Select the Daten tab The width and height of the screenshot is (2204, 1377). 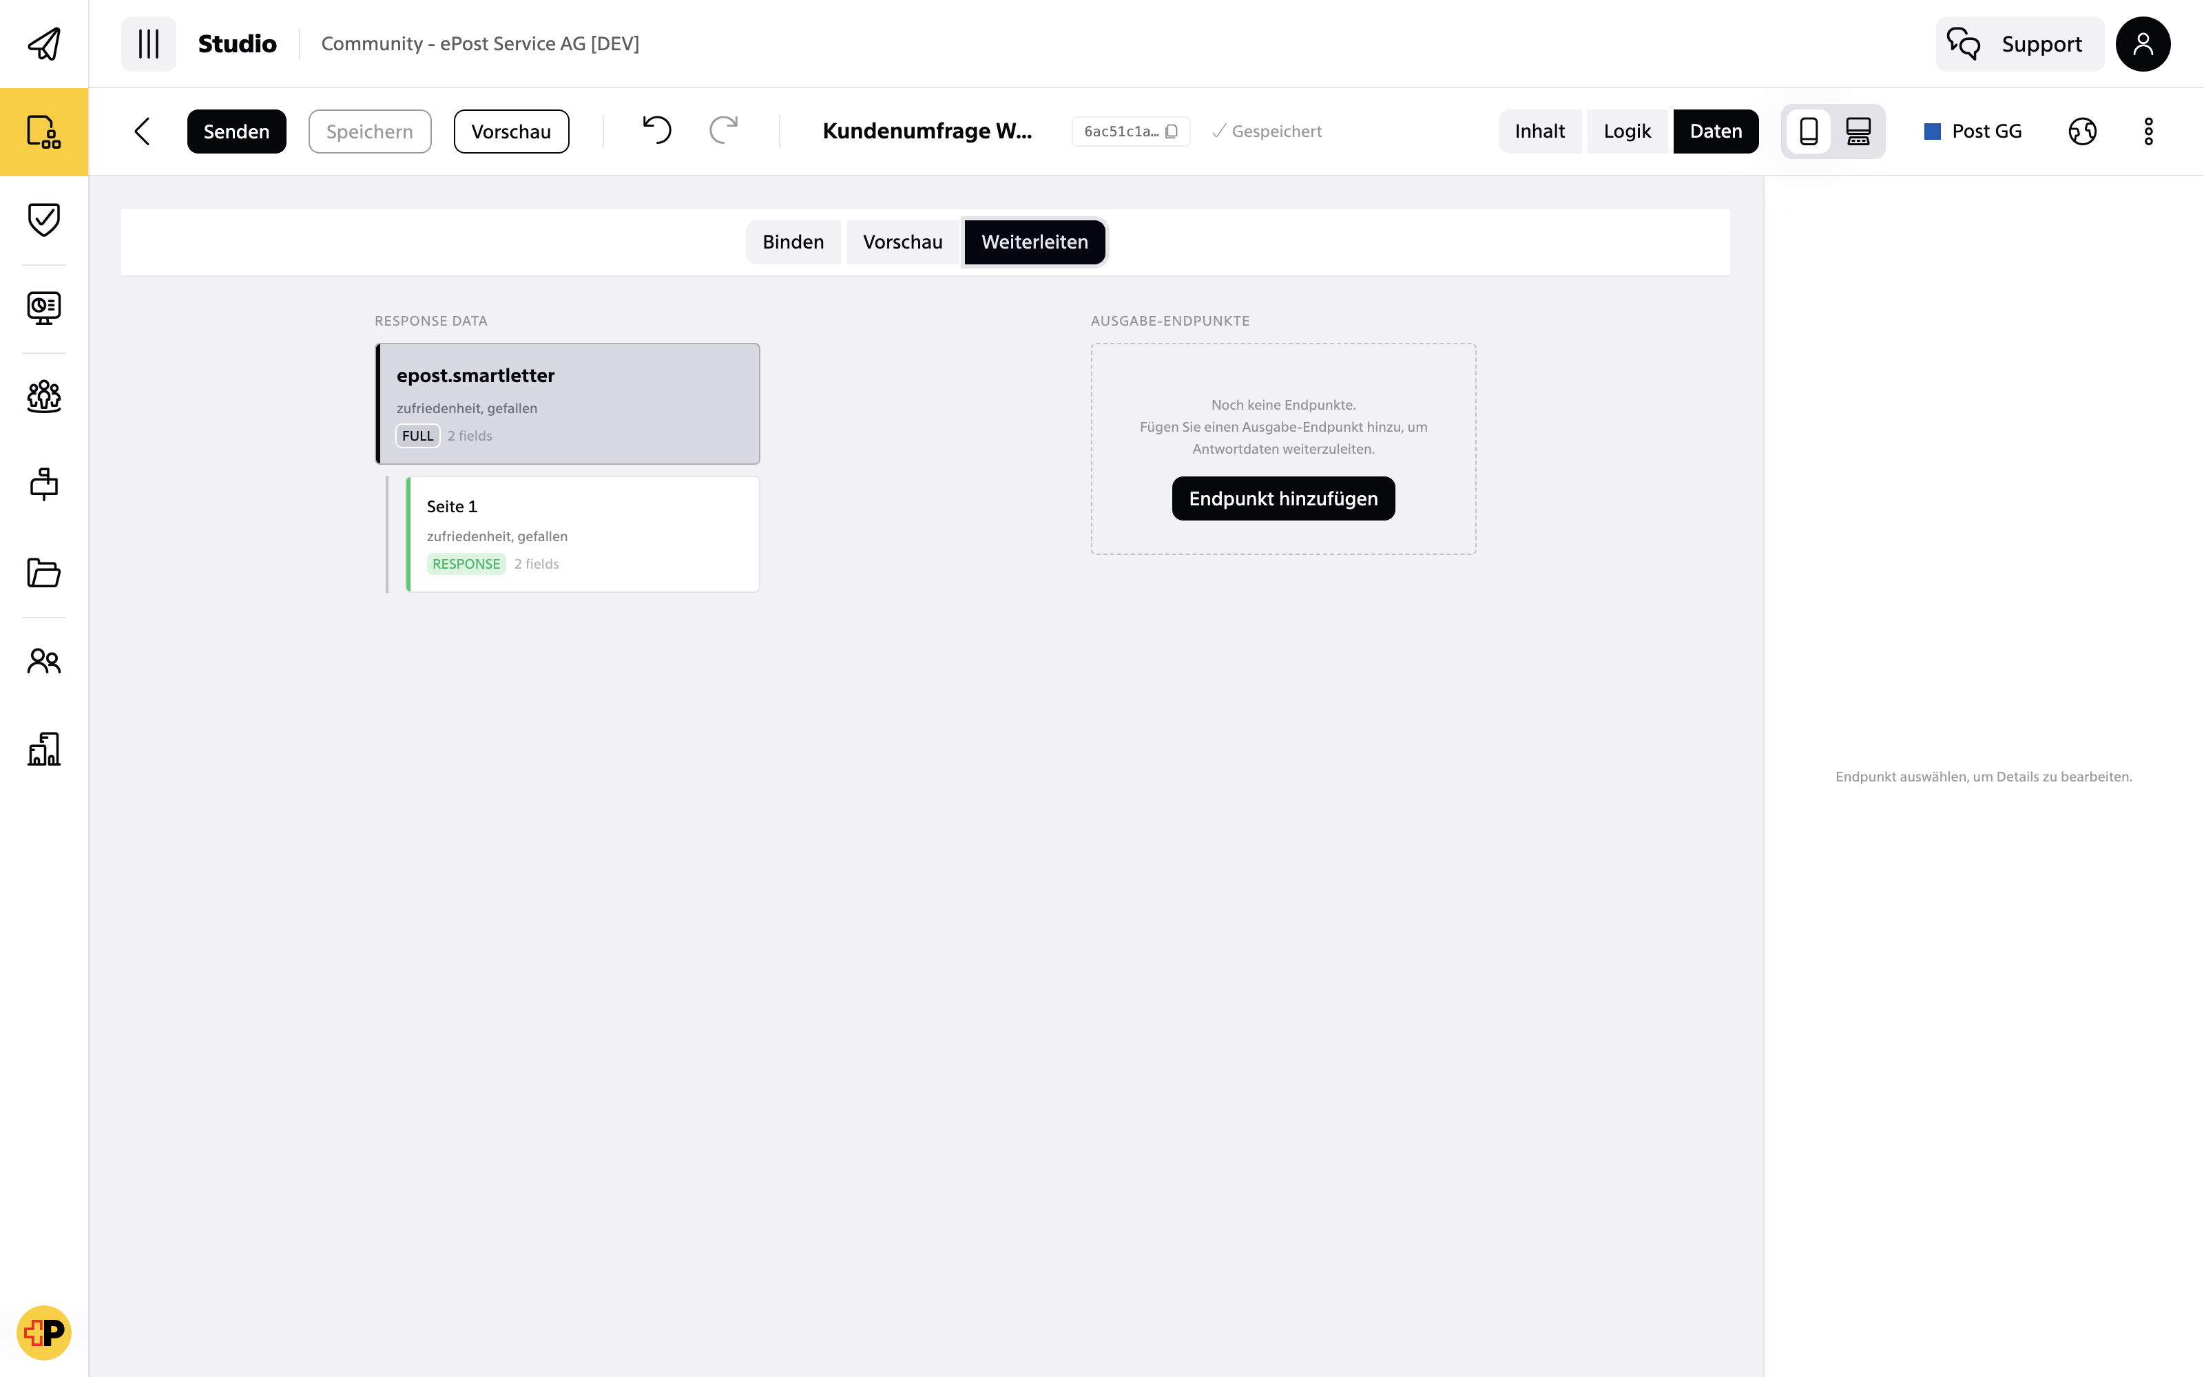[x=1715, y=131]
